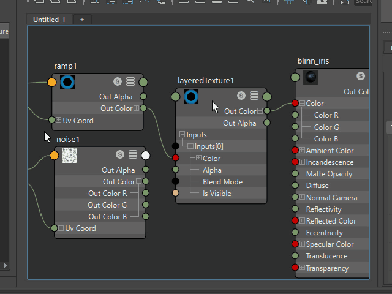Switch to the Untitled_1 tab
The width and height of the screenshot is (392, 294).
tap(49, 20)
